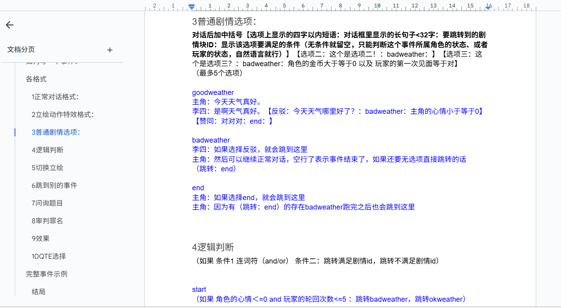
Task: Navigate to 结局 outline entry
Action: 39,292
